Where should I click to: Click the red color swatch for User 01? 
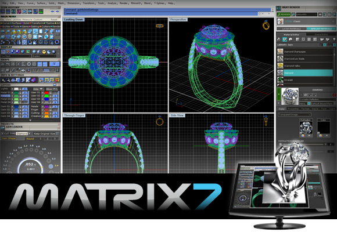[46, 93]
